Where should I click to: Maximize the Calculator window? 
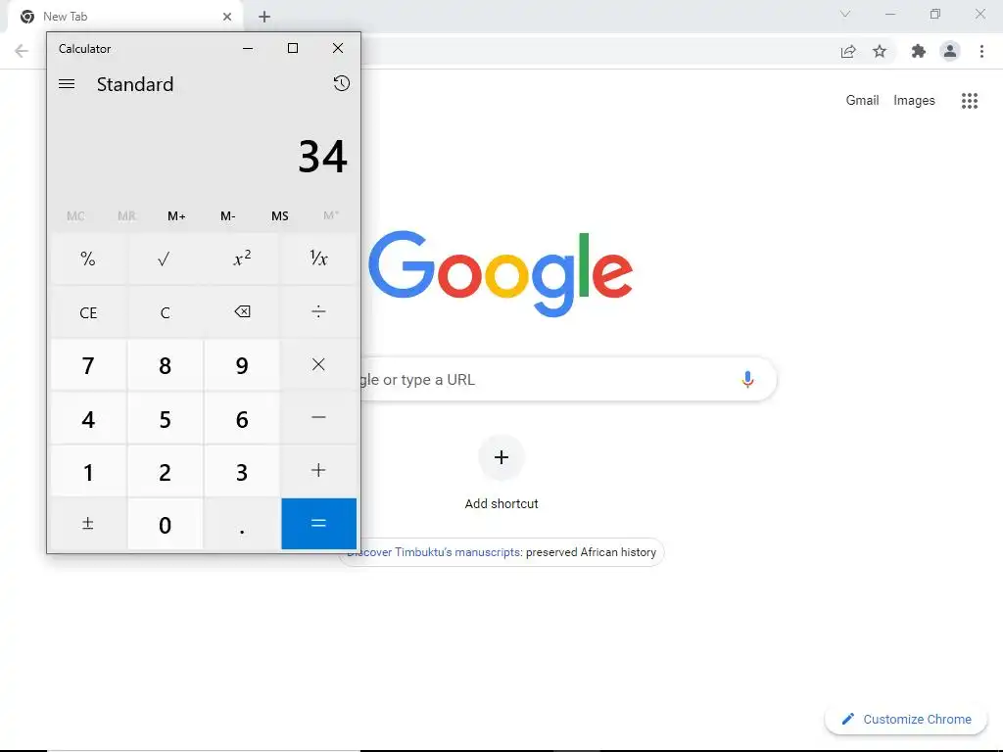[x=293, y=48]
